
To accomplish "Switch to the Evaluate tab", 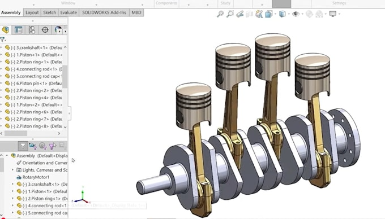I will pos(69,12).
